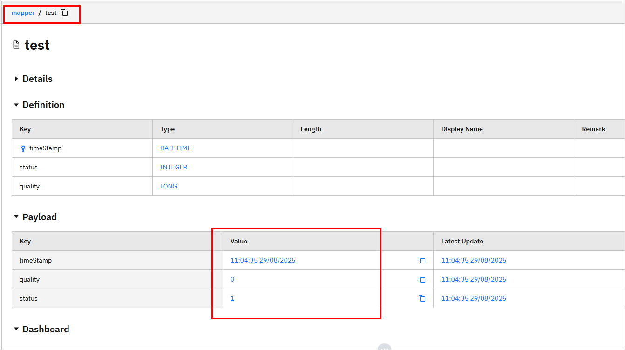This screenshot has height=350, width=625.
Task: Click the round handle at bottom edge
Action: coord(384,347)
